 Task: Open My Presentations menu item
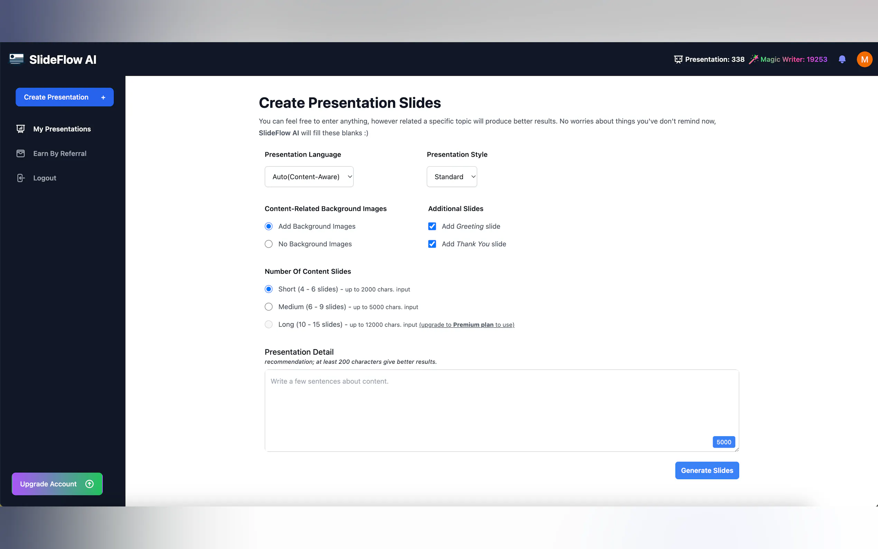point(62,129)
